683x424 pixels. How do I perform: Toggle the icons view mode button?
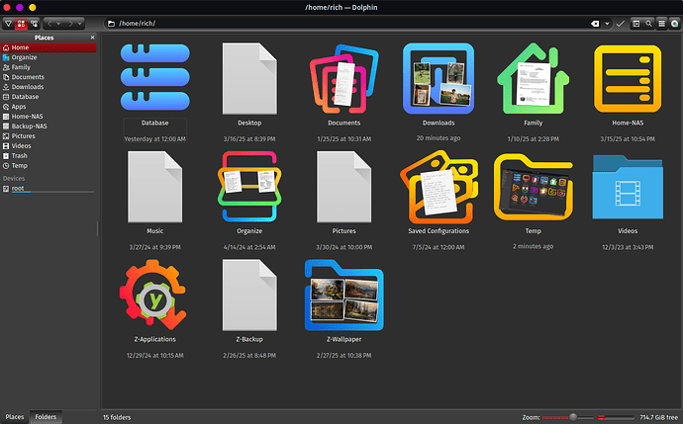pos(21,24)
